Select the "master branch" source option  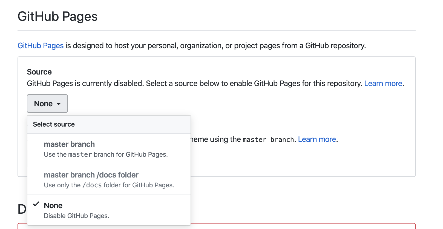[69, 144]
